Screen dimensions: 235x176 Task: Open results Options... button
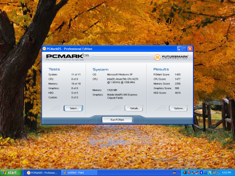pyautogui.click(x=178, y=108)
